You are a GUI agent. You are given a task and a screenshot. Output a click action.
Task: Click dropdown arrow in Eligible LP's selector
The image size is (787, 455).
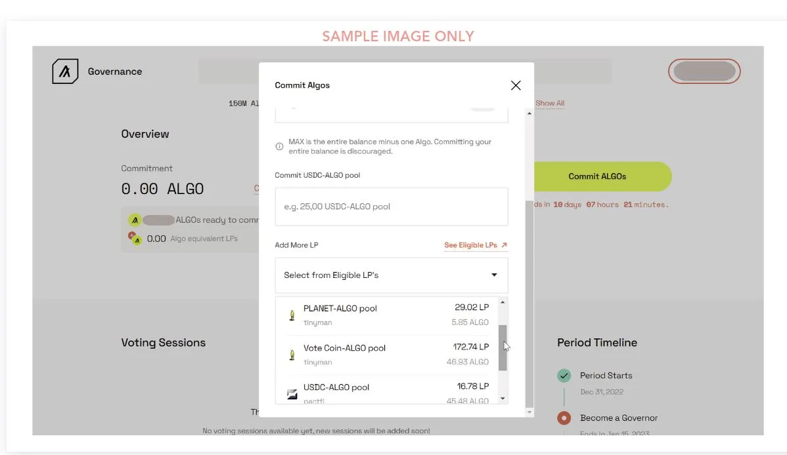494,275
